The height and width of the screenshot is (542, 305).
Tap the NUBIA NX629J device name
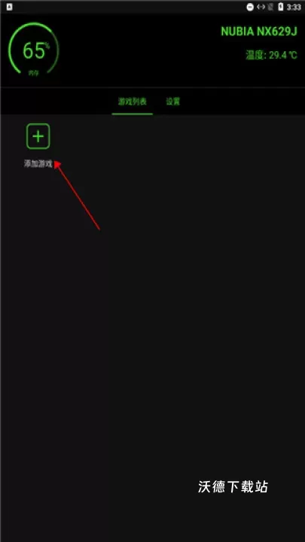pos(259,32)
